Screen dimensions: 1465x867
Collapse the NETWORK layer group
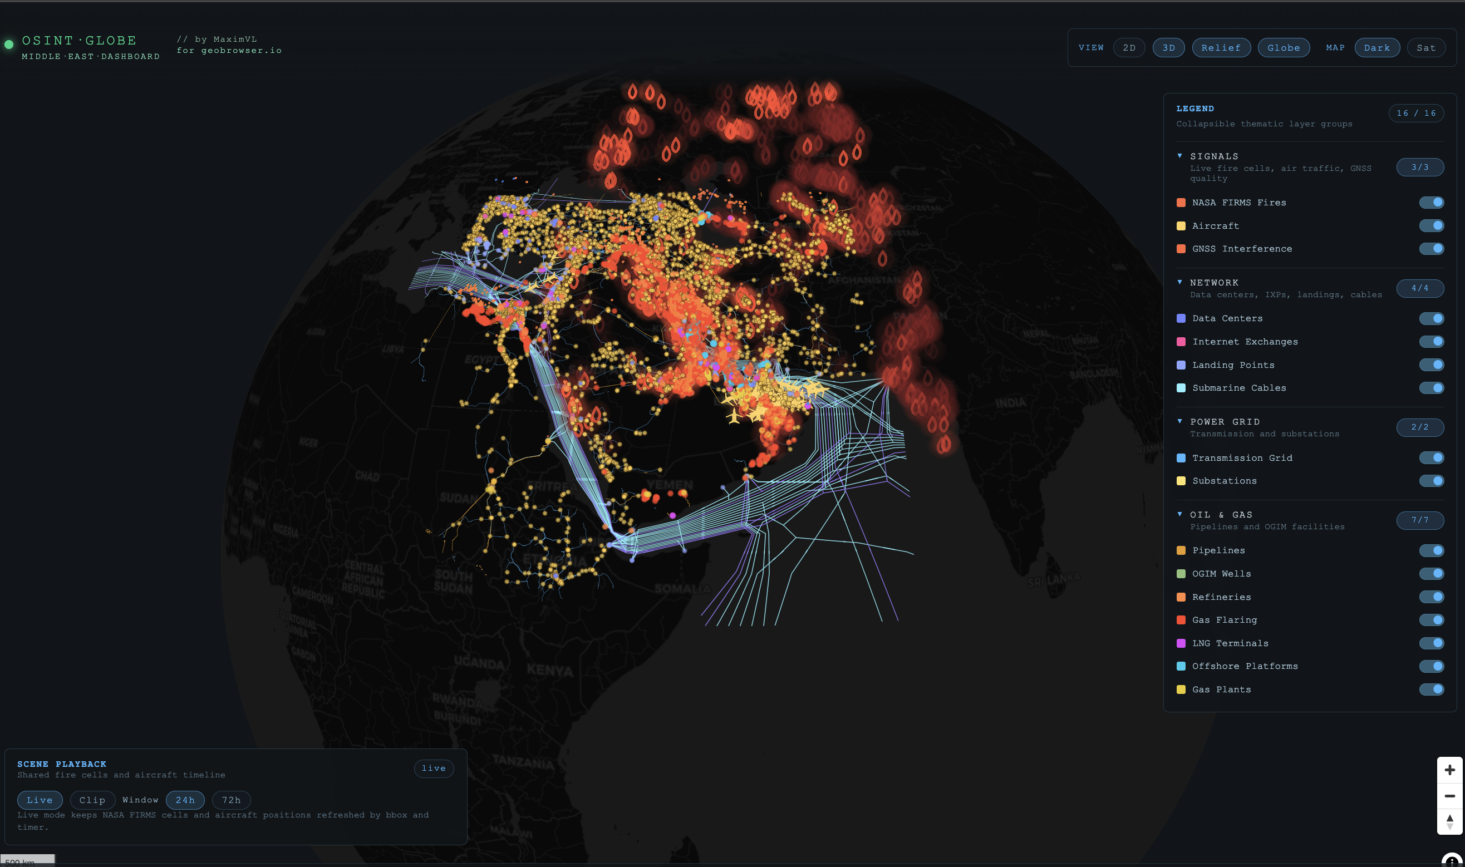point(1180,282)
